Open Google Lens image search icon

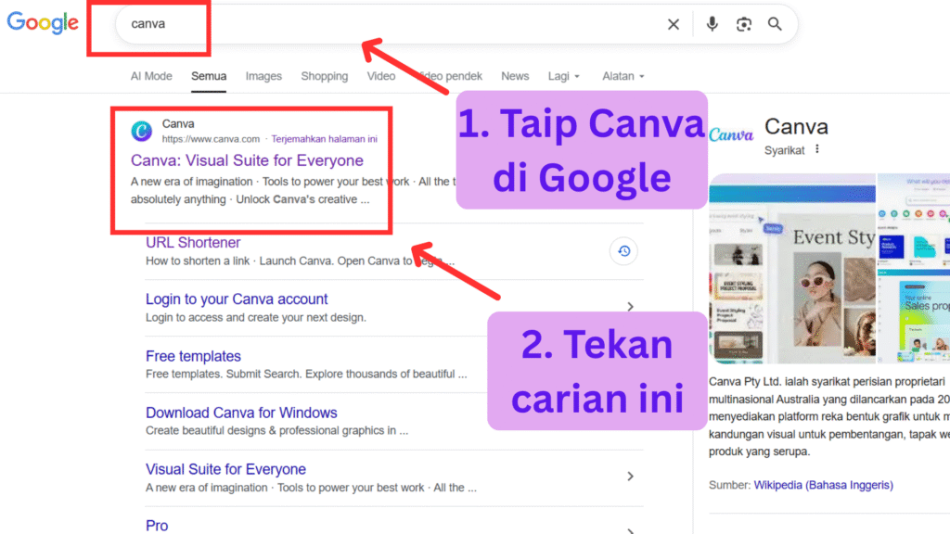tap(743, 25)
